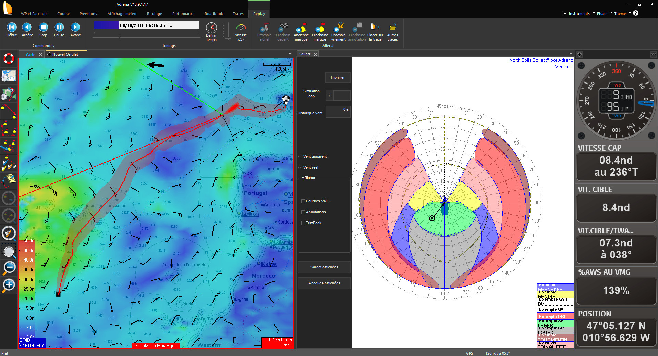Select the sailboats fleet tool
This screenshot has height=356, width=658.
pyautogui.click(x=9, y=164)
